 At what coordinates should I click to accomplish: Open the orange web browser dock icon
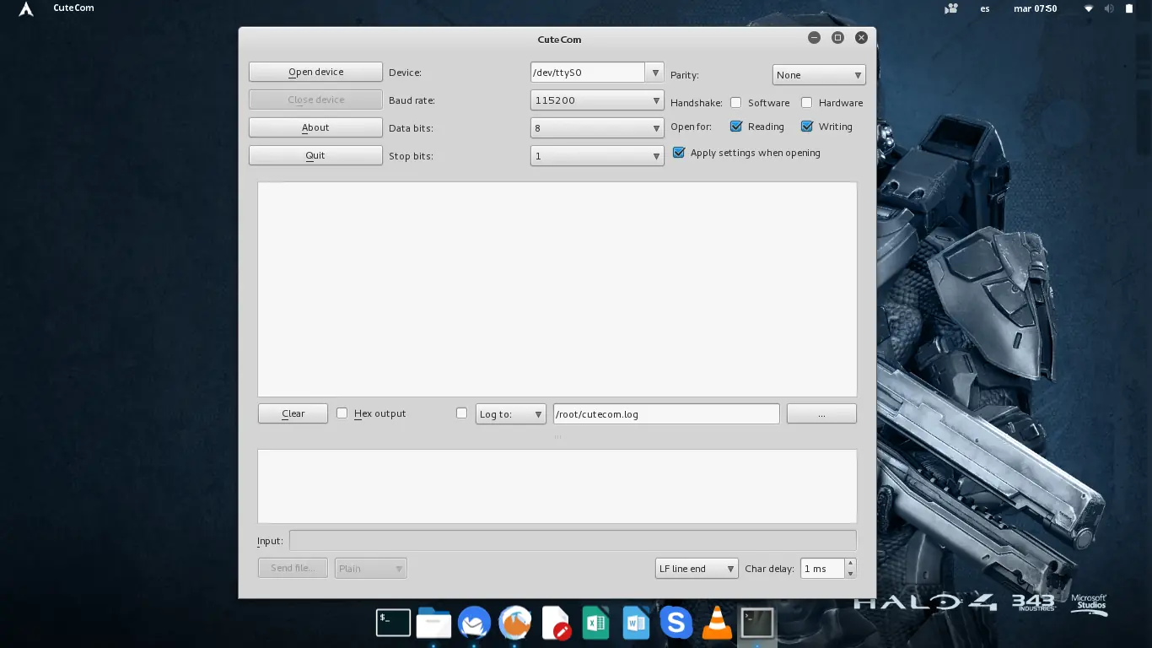[x=515, y=623]
